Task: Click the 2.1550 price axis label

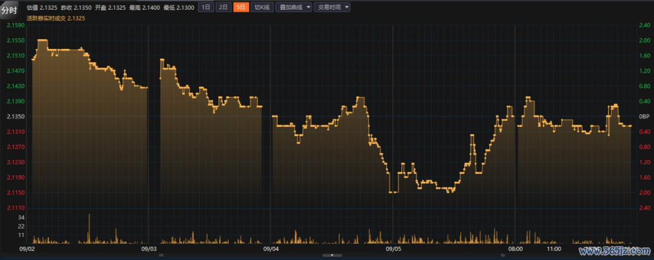Action: [x=16, y=41]
